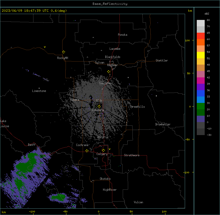Click the 0 tick on horizontal axis
Image resolution: width=220 pixels, height=215 pixels.
(99, 211)
